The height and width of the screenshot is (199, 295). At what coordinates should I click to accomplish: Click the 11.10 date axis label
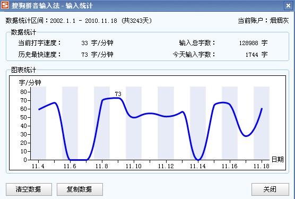[x=134, y=166]
